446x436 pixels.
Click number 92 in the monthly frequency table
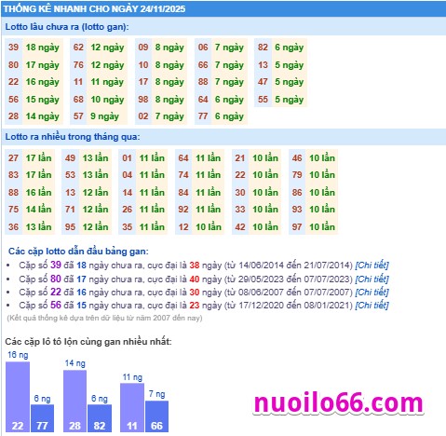[183, 210]
